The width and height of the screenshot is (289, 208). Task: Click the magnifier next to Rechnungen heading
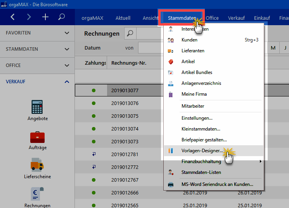pos(130,33)
